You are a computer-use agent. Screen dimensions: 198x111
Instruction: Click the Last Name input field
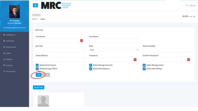114,41
